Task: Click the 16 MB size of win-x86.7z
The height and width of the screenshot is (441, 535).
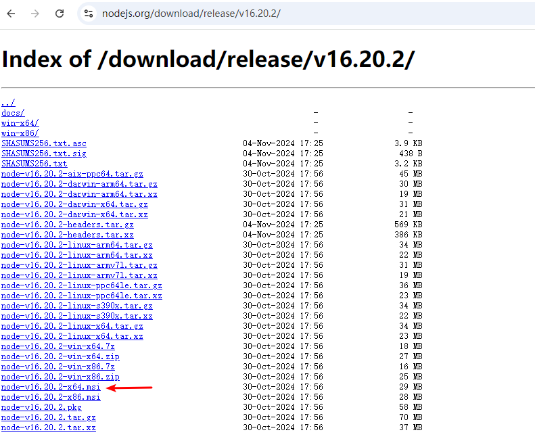Action: click(411, 367)
